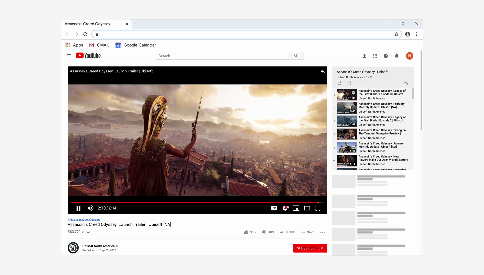The width and height of the screenshot is (484, 275).
Task: Enter full screen mode
Action: tap(318, 208)
